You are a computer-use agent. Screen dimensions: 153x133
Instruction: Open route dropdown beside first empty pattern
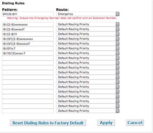point(88,58)
